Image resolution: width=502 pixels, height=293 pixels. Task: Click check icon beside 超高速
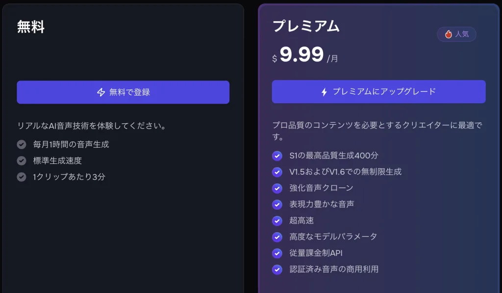277,221
